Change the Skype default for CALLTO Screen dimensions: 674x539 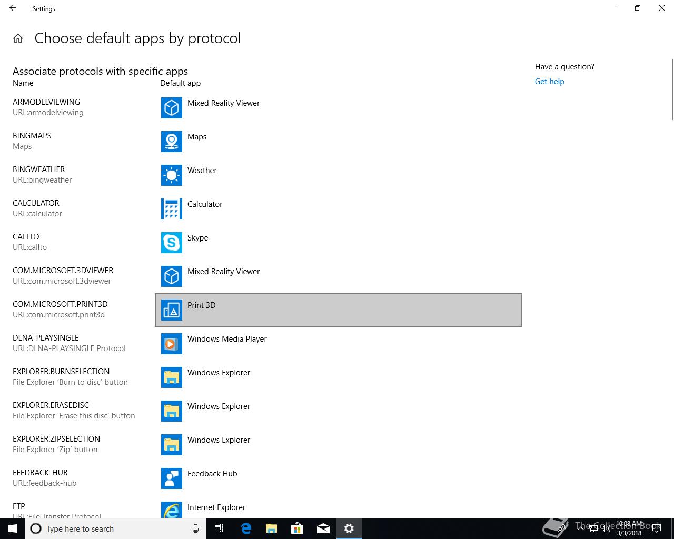pos(339,243)
